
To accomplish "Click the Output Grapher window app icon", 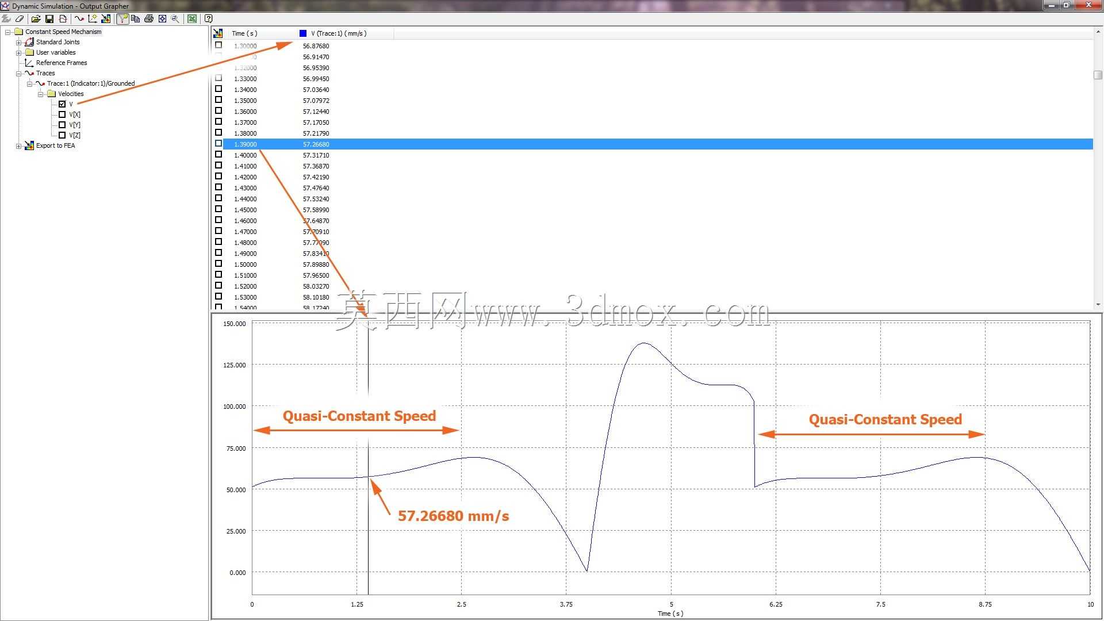I will click(x=5, y=6).
